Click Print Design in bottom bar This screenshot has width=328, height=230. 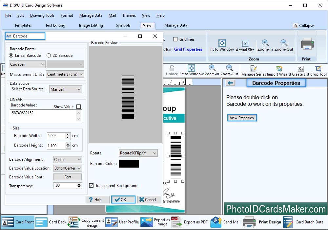click(x=262, y=222)
